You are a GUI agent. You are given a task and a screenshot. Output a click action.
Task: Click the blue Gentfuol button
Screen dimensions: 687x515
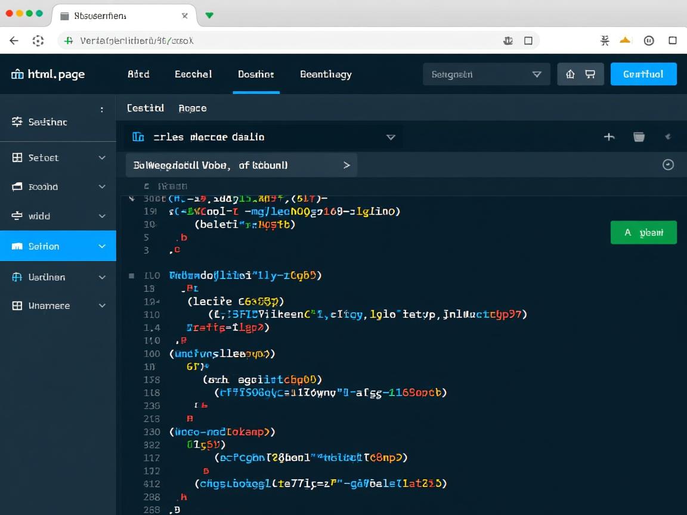coord(643,75)
